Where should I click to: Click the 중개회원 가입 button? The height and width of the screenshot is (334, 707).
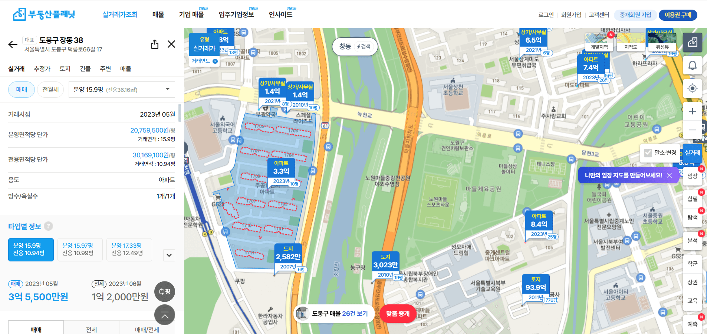(x=635, y=15)
